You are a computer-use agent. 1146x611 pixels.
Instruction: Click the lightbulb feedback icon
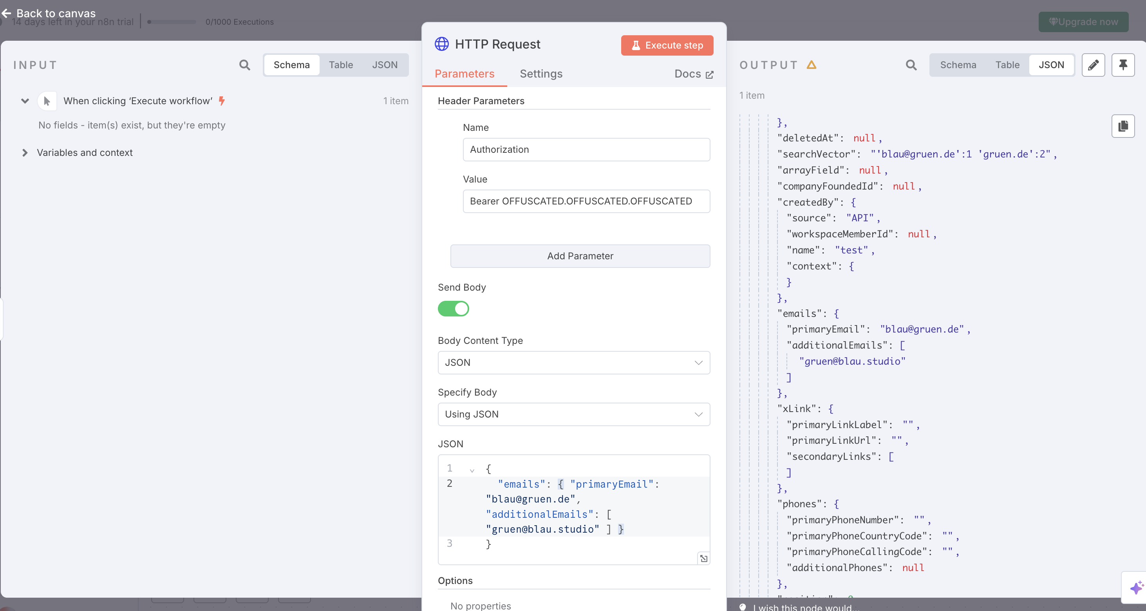pos(743,607)
